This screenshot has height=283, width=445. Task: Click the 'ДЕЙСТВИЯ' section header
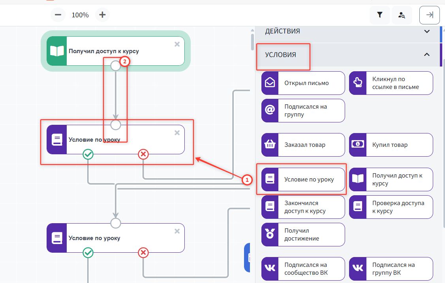[282, 31]
